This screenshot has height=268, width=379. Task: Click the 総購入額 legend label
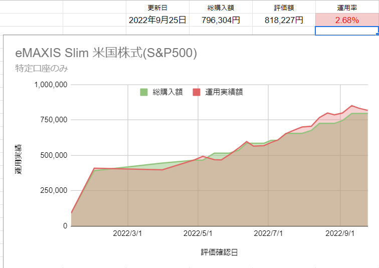tap(167, 92)
